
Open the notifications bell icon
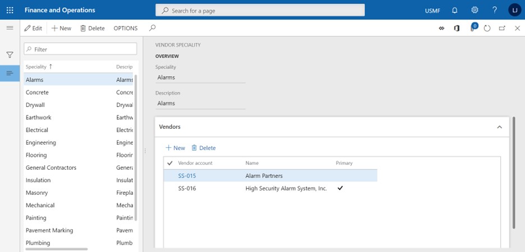click(x=455, y=10)
